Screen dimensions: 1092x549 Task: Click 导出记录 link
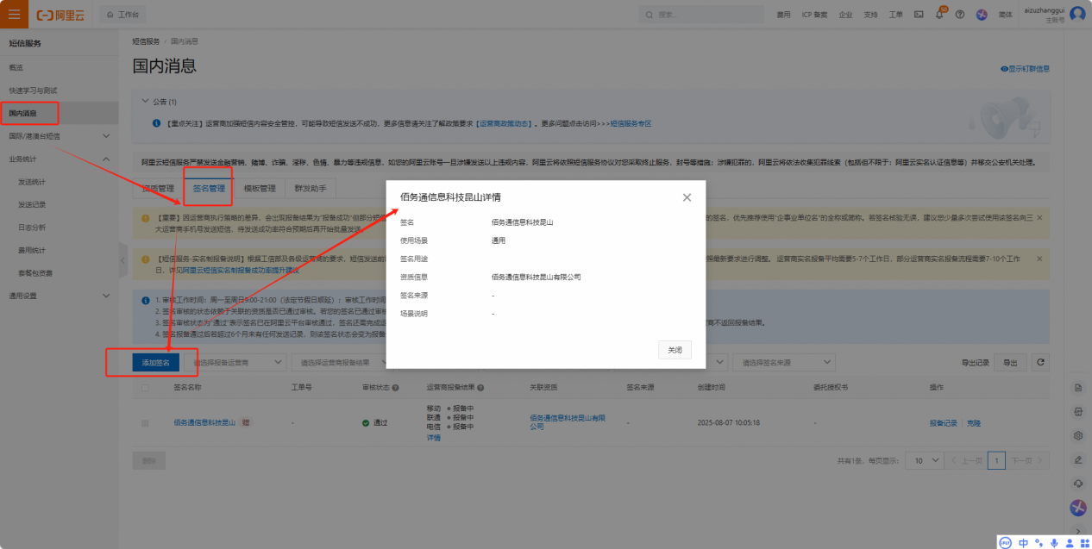975,363
